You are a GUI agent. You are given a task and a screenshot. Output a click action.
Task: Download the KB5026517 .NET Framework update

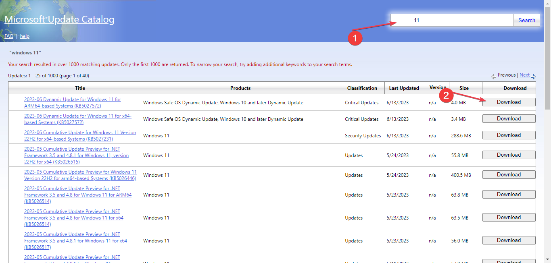(x=509, y=240)
